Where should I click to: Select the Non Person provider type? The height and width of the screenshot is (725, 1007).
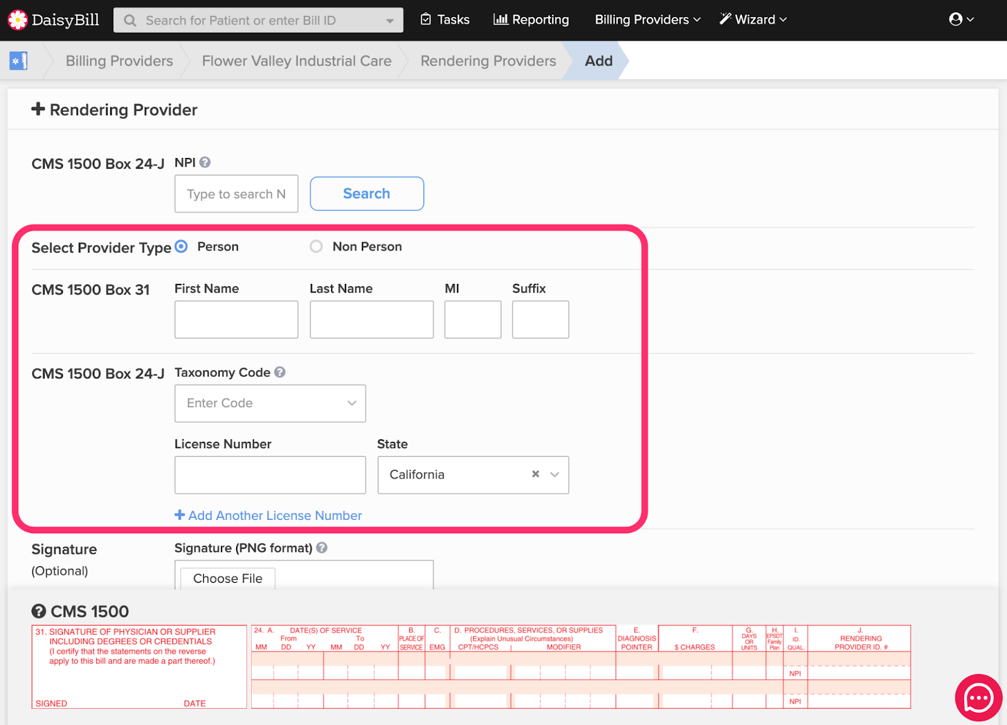coord(316,246)
